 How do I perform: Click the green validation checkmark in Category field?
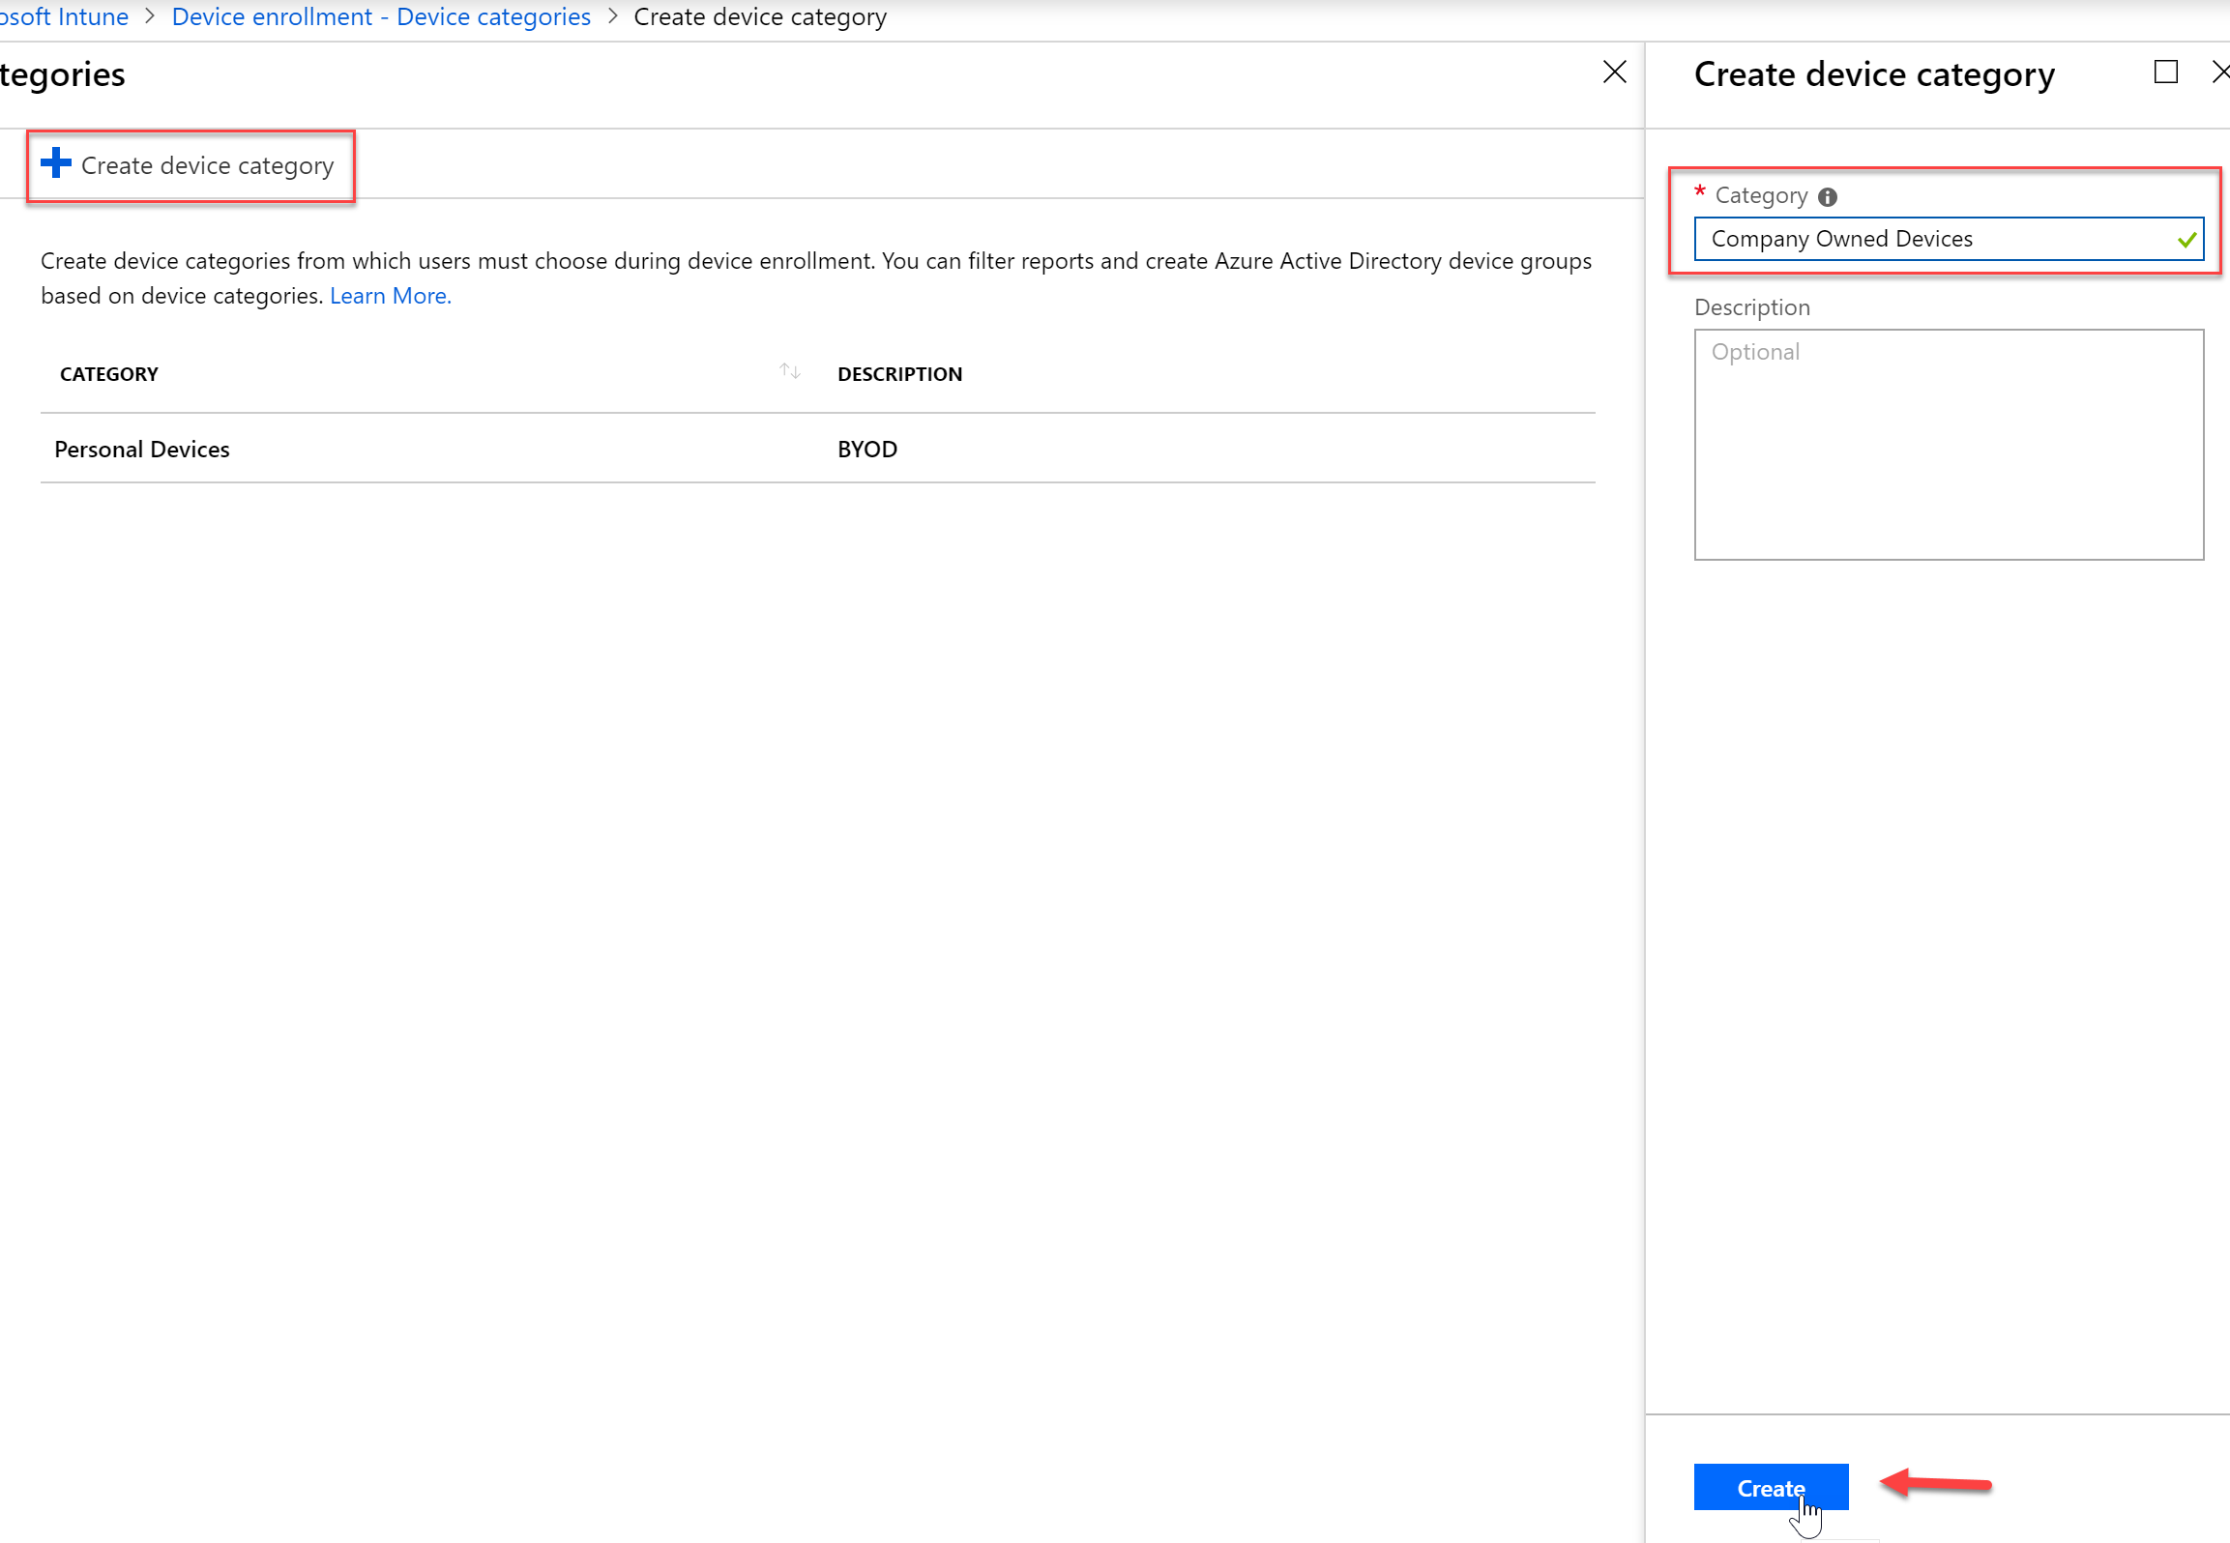coord(2186,240)
